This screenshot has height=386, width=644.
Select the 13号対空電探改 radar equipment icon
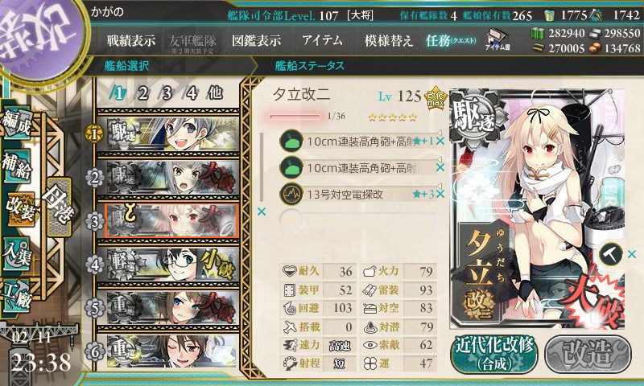(x=291, y=194)
